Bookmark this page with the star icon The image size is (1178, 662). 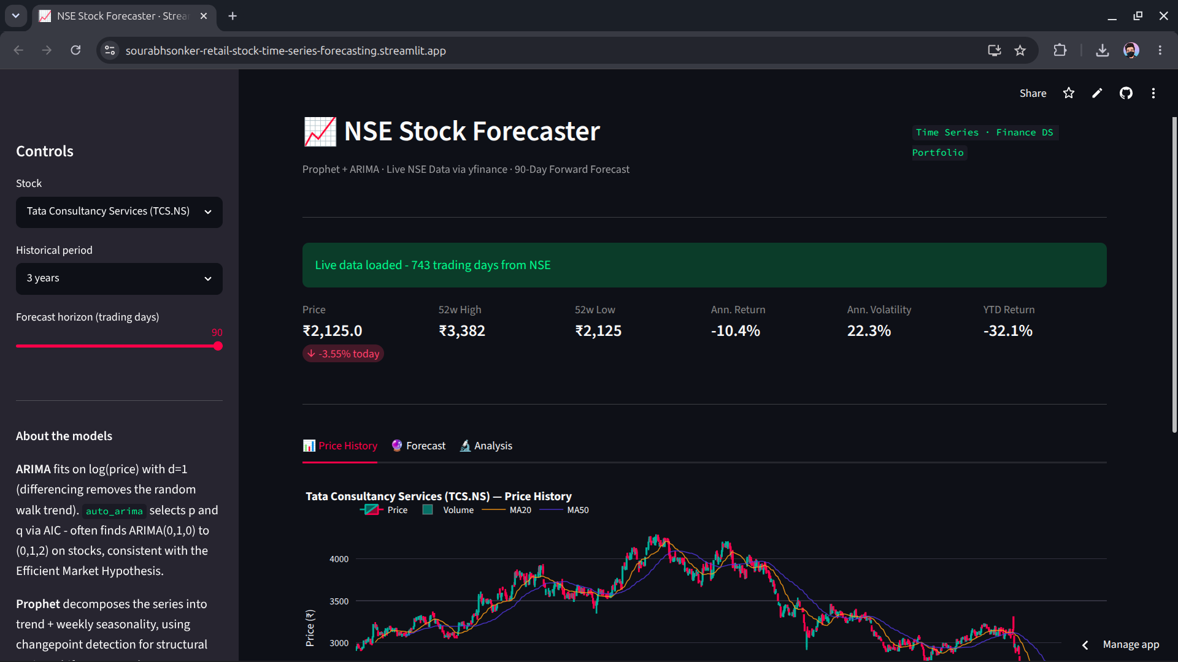click(1020, 50)
